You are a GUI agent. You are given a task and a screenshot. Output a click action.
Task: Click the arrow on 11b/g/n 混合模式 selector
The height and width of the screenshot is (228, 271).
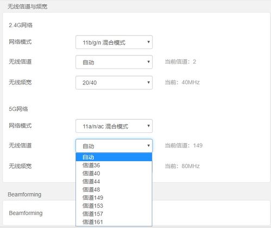(148, 42)
